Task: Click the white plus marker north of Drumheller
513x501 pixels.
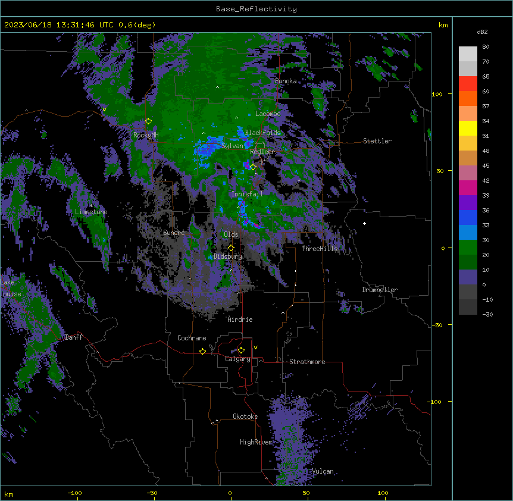Action: (364, 223)
